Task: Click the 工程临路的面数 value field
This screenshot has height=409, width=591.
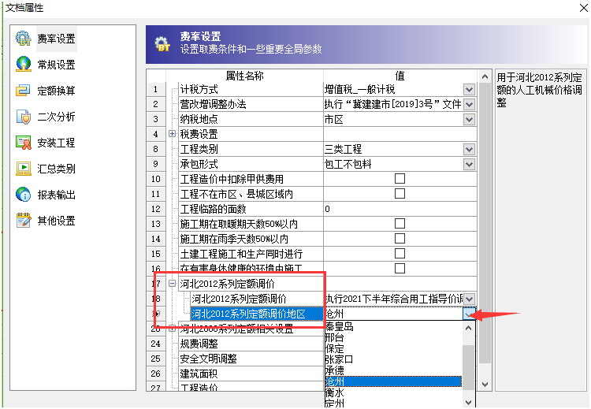Action: pos(400,209)
